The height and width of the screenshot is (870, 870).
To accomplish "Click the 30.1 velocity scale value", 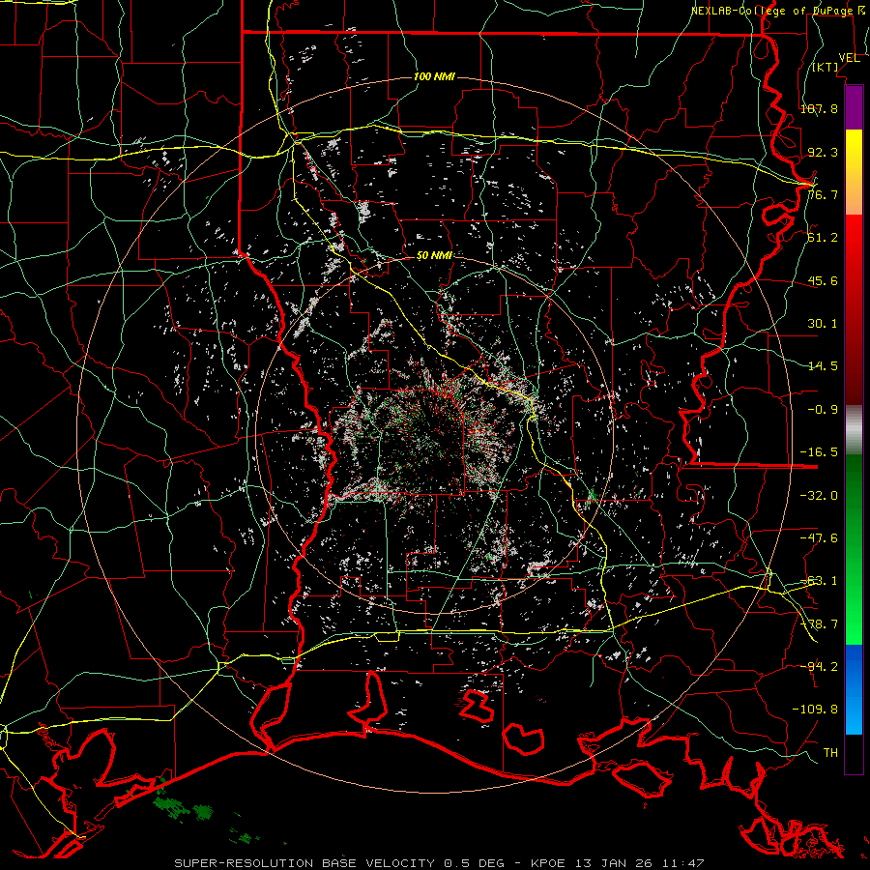I will tap(823, 324).
